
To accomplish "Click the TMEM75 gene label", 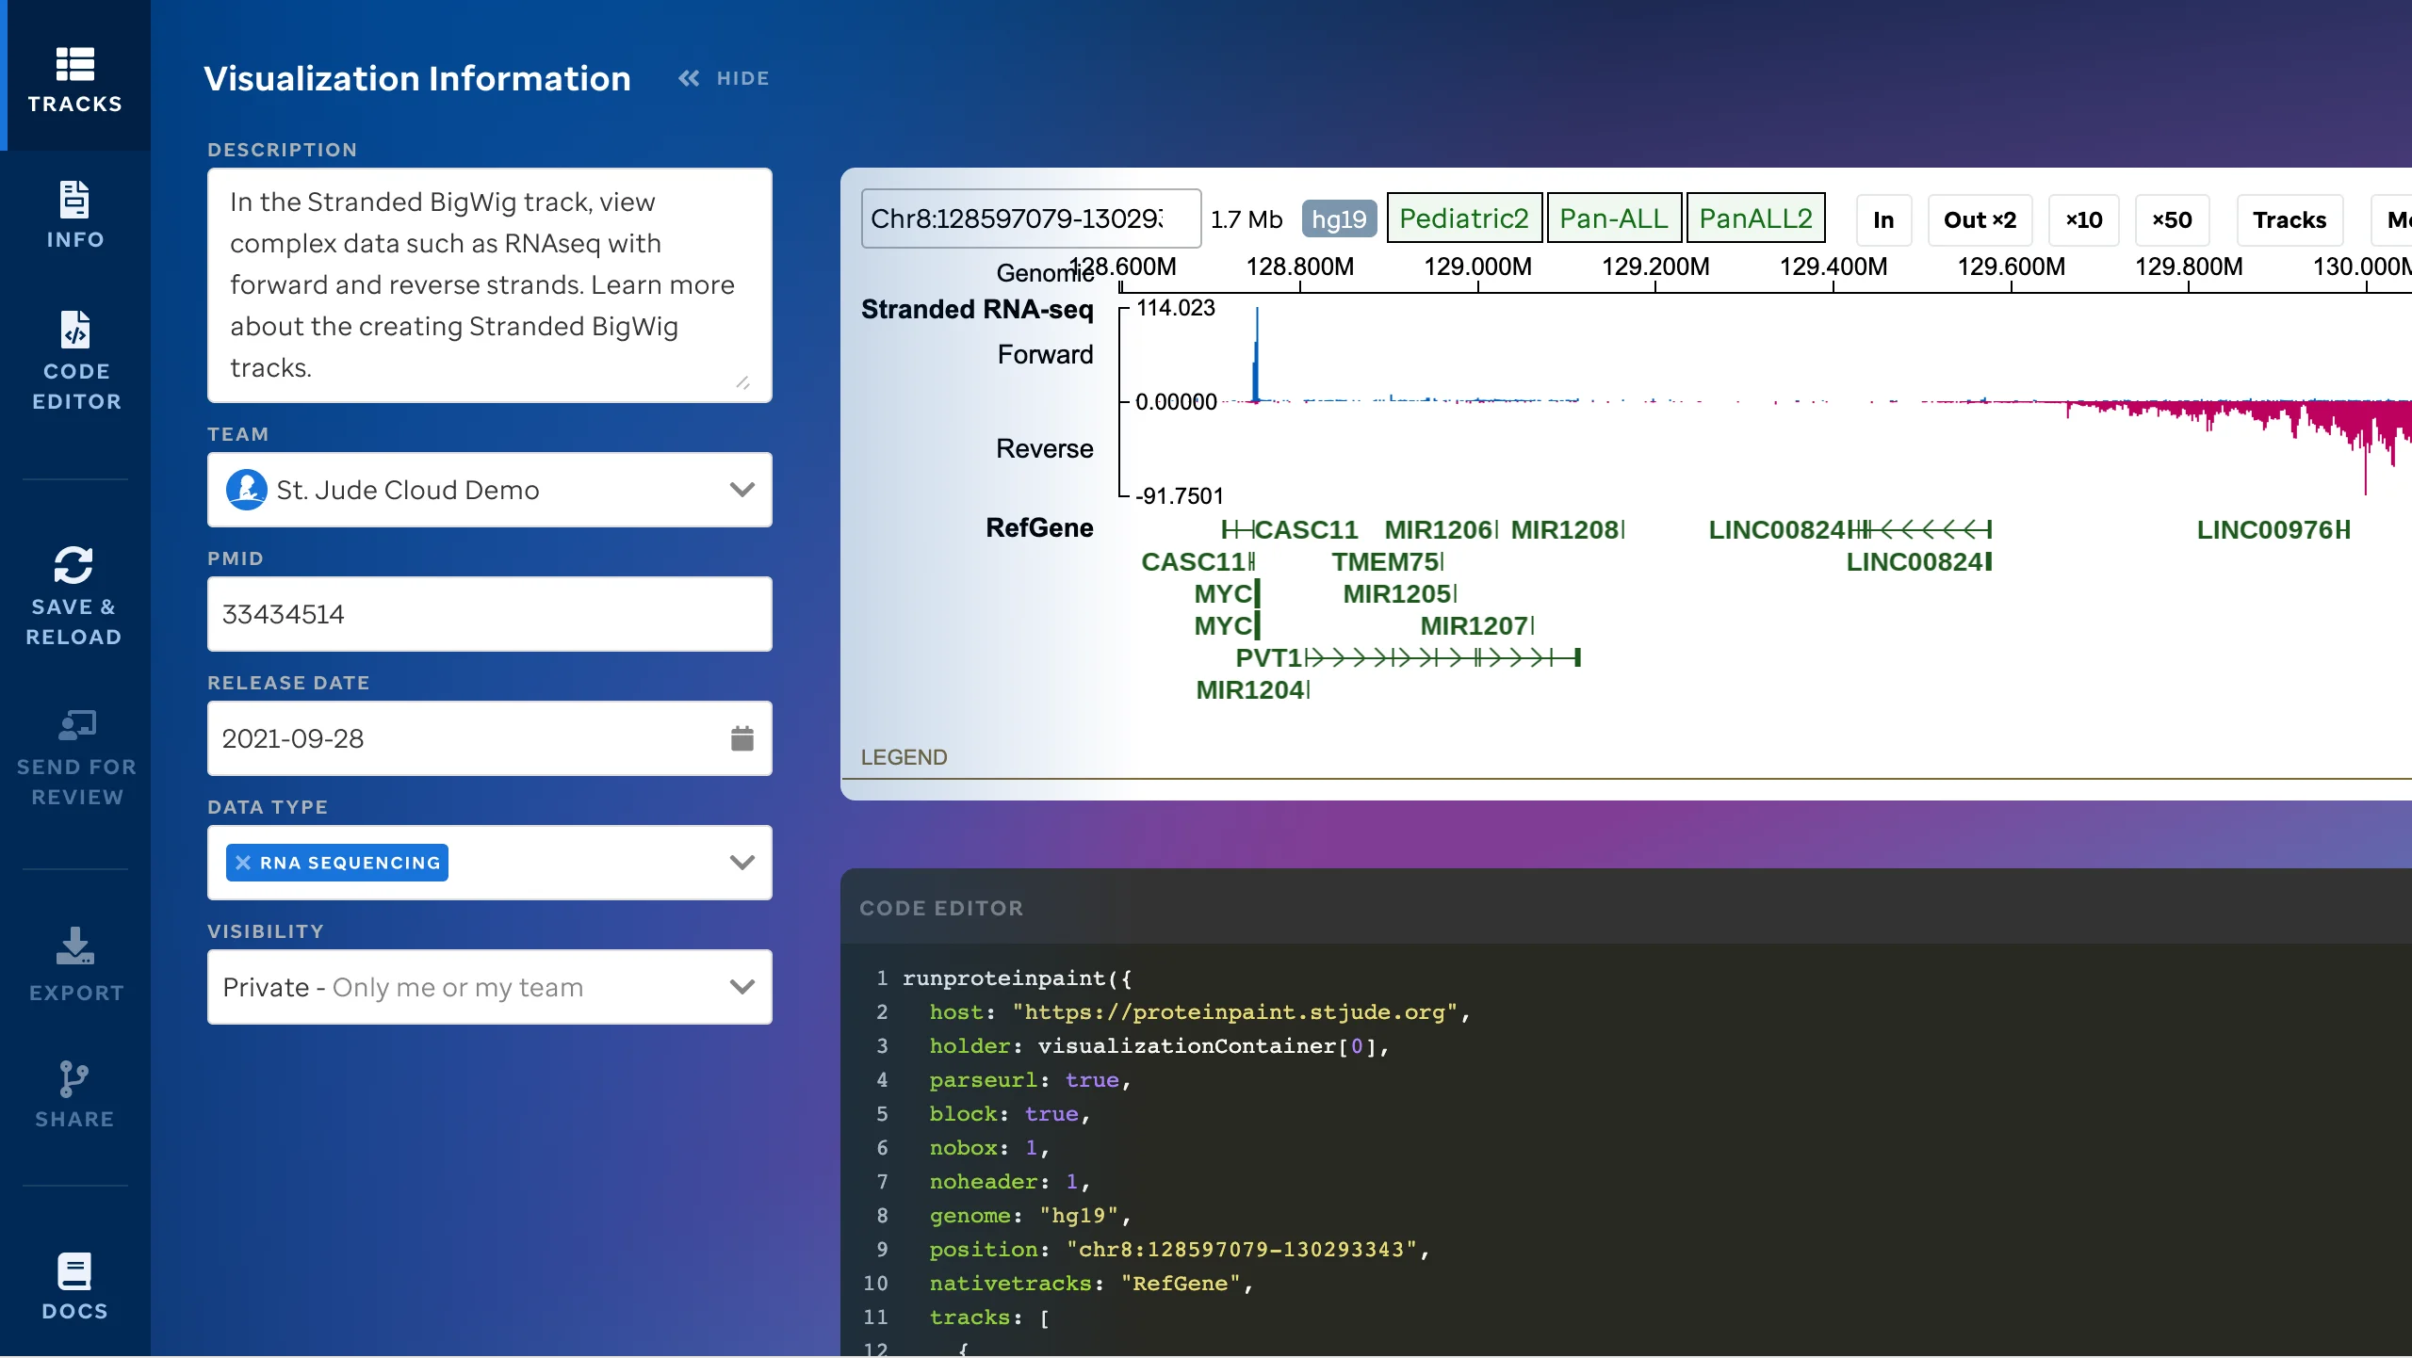I will pyautogui.click(x=1385, y=561).
